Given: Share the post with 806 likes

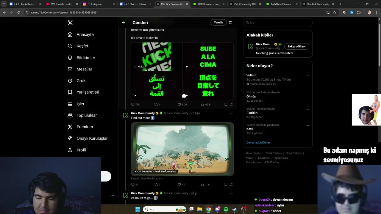Looking at the screenshot, I should [232, 105].
